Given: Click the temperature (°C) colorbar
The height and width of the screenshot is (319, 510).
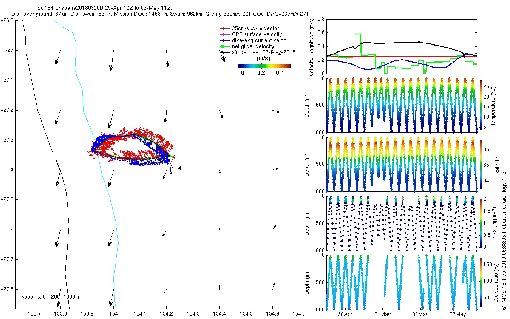Looking at the screenshot, I should [481, 104].
